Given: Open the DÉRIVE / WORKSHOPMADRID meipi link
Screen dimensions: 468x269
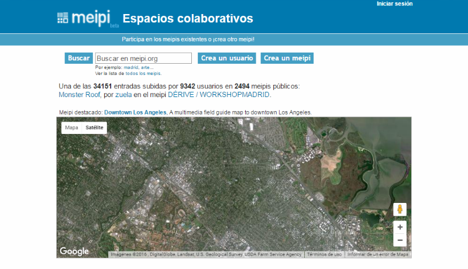Looking at the screenshot, I should (219, 95).
